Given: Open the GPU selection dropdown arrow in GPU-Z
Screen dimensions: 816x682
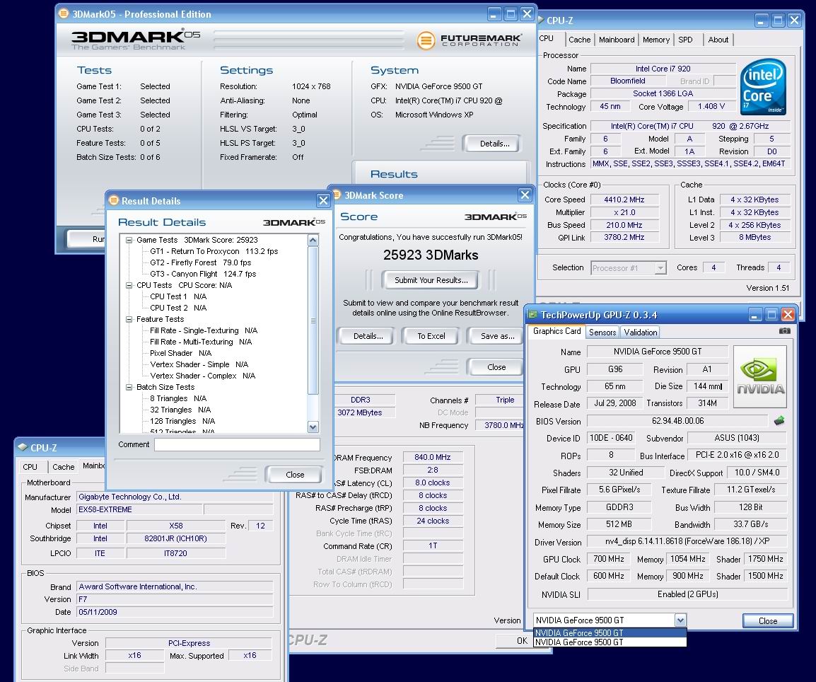Looking at the screenshot, I should 680,620.
